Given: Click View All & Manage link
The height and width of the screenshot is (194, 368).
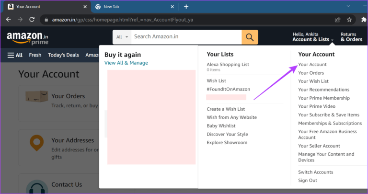Looking at the screenshot, I should point(126,63).
